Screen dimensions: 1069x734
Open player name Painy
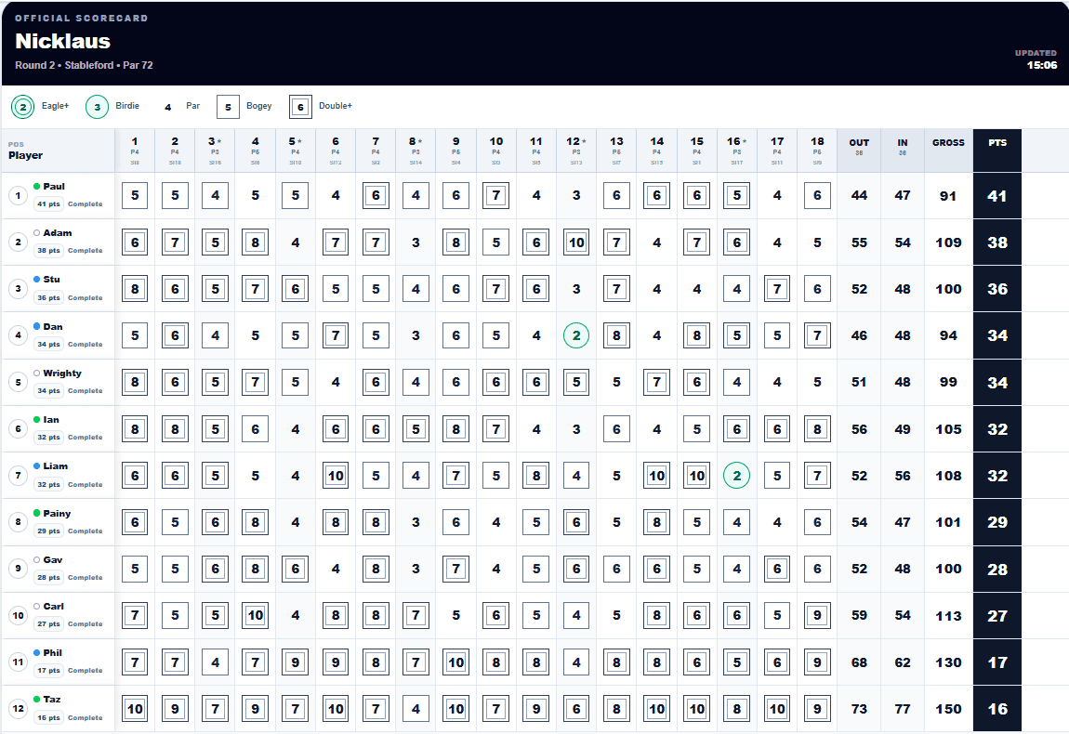(x=57, y=513)
